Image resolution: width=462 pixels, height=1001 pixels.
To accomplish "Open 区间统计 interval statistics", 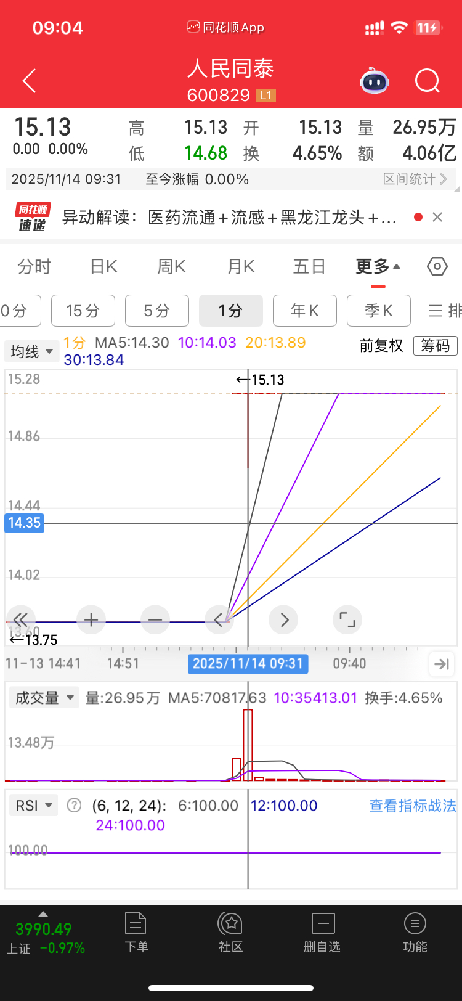I will pyautogui.click(x=415, y=179).
